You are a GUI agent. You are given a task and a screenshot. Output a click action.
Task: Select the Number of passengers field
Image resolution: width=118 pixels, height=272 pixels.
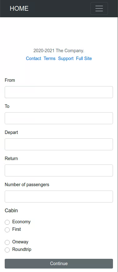(x=59, y=197)
